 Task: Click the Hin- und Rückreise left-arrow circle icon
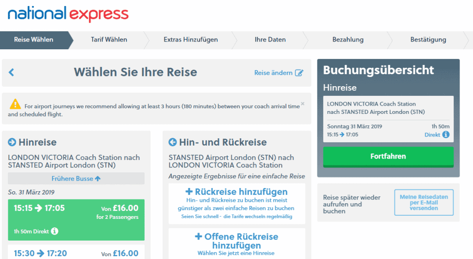tap(173, 142)
